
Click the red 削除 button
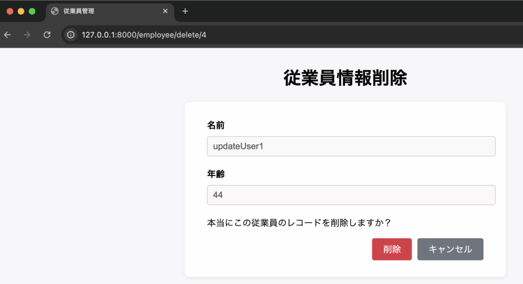pyautogui.click(x=392, y=249)
